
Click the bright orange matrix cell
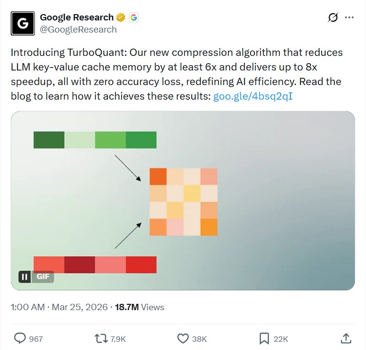(x=157, y=175)
